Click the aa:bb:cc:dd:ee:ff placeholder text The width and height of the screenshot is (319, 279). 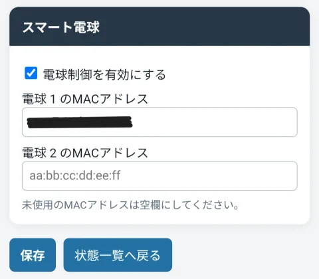(75, 175)
